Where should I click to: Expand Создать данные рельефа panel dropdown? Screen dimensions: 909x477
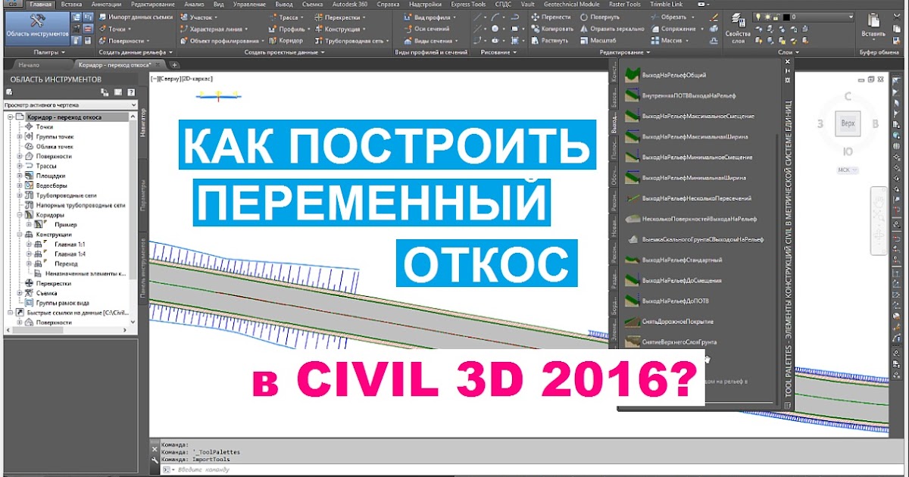coord(138,52)
